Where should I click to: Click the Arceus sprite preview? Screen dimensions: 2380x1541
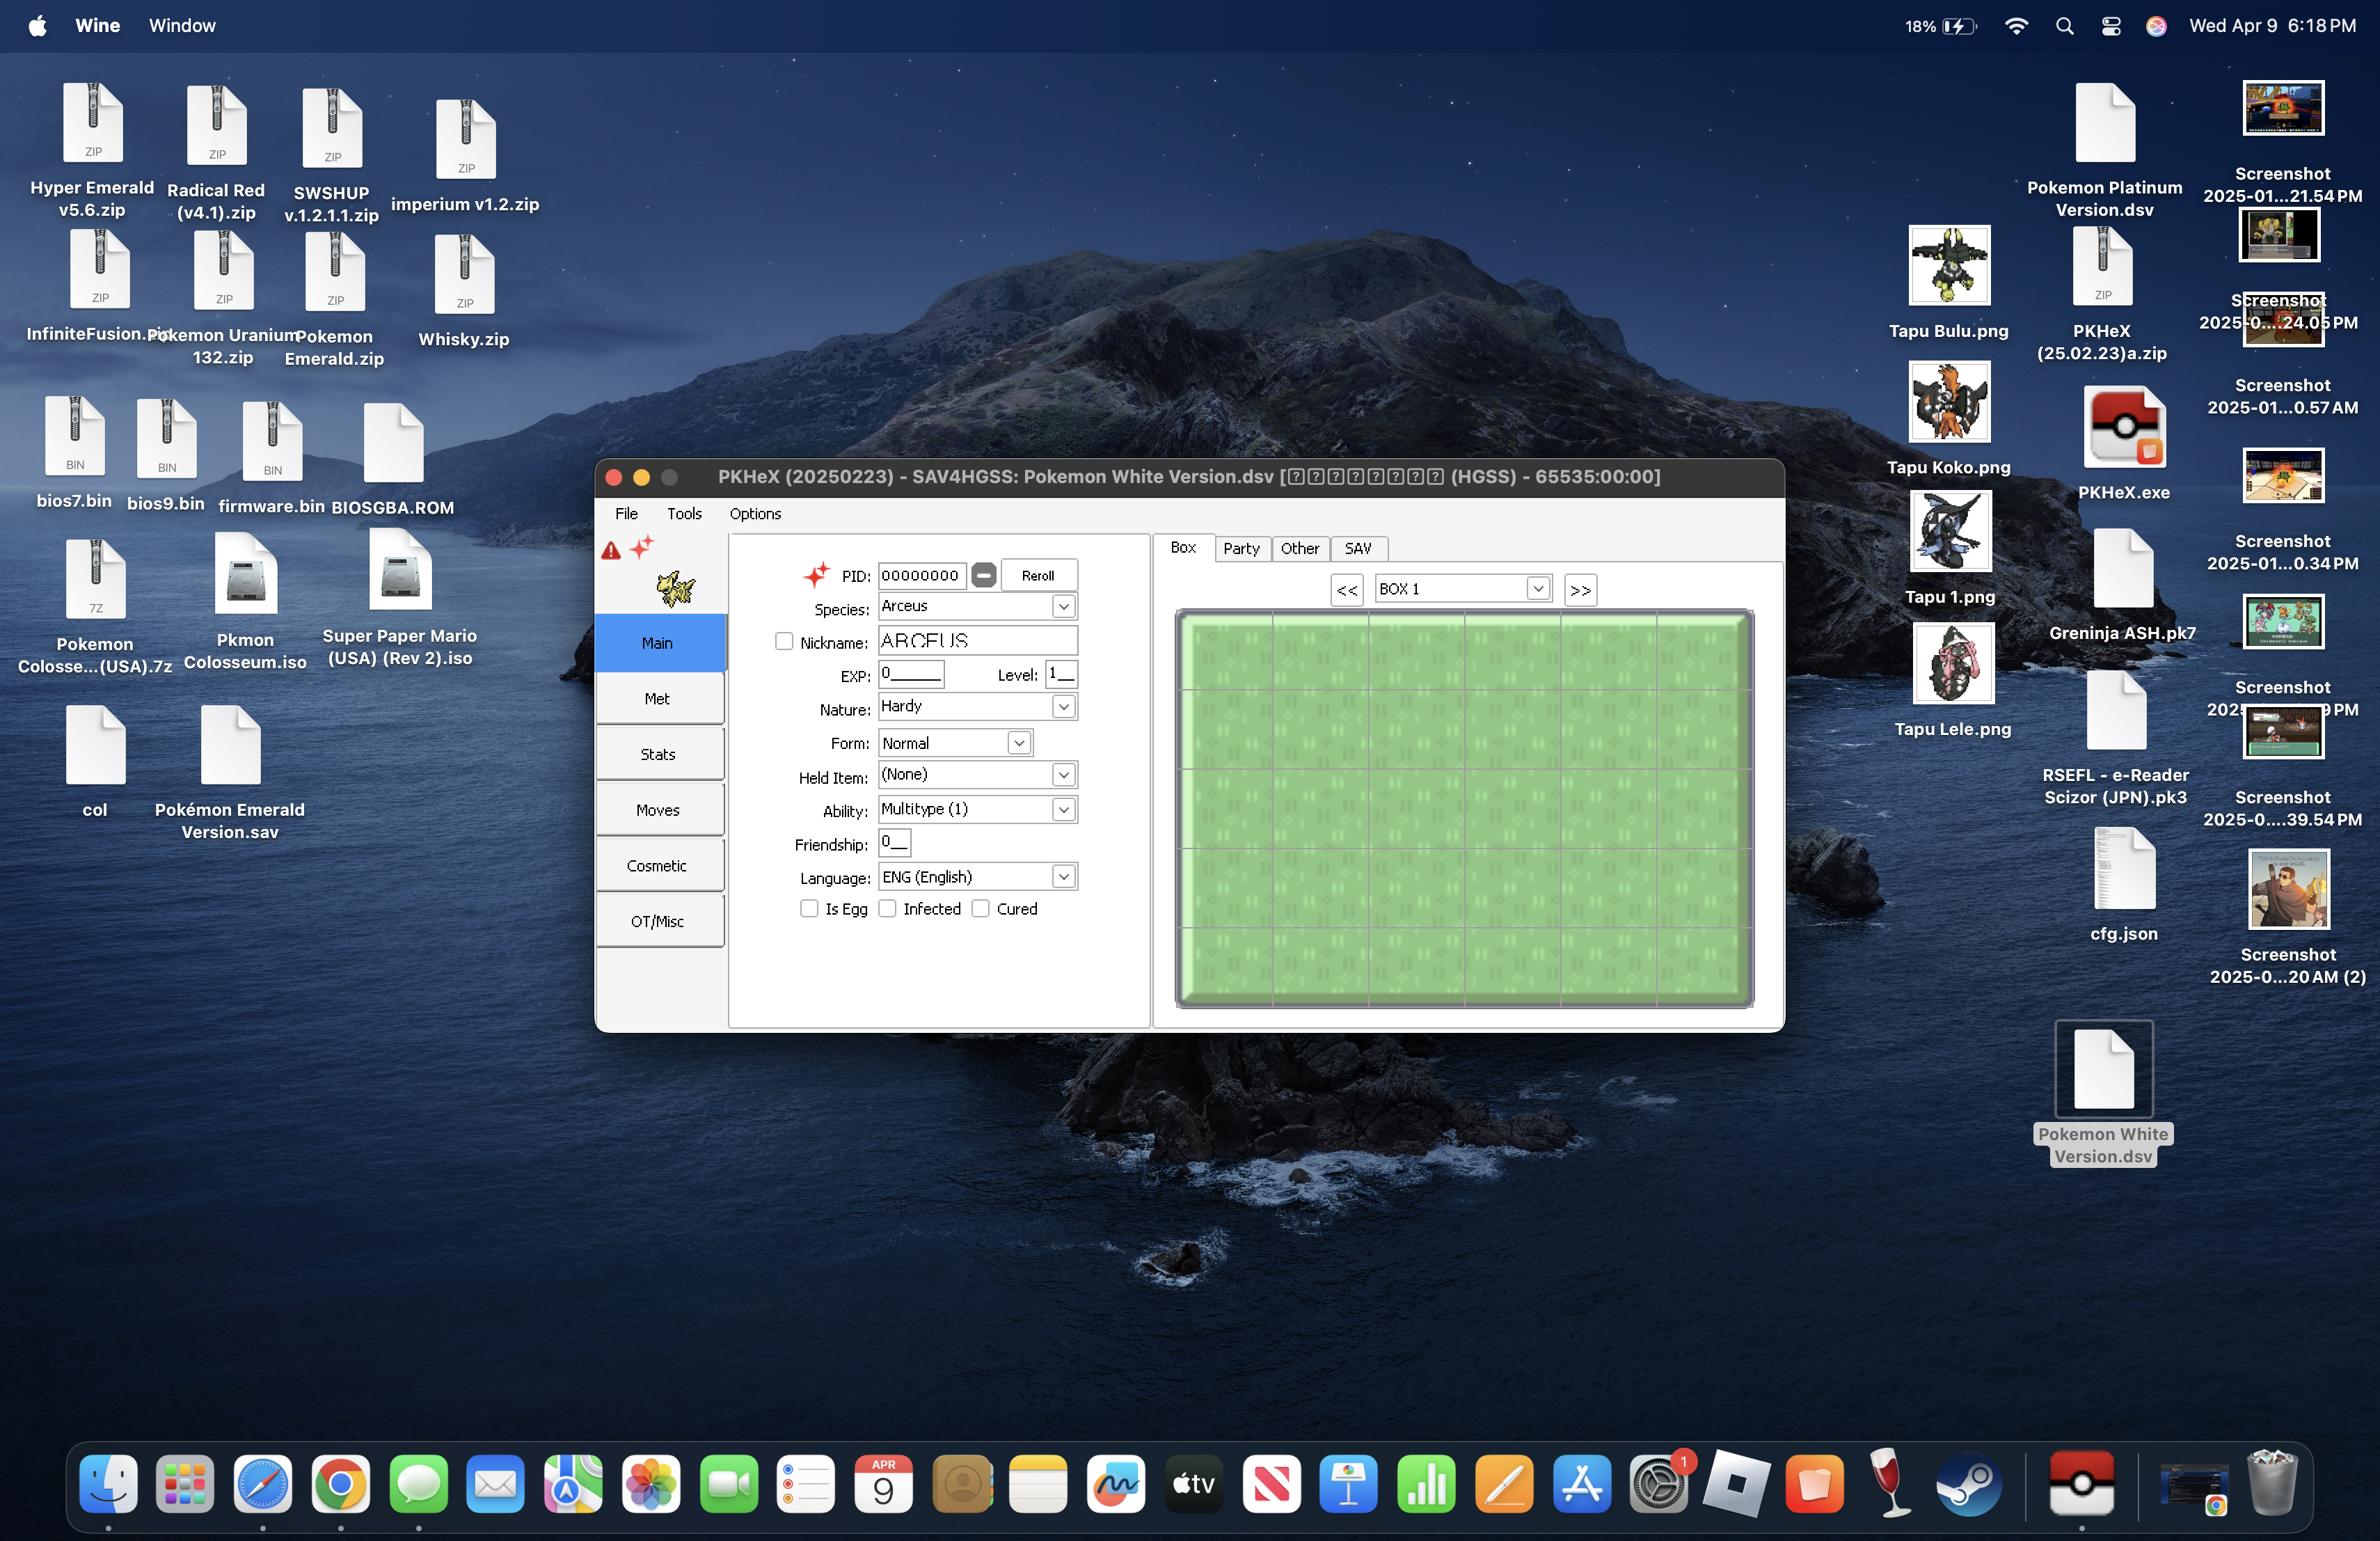click(675, 588)
